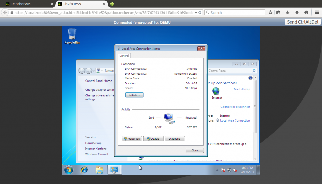322x184 pixels.
Task: Click the forward arrow in Control Panel window
Action: tap(88, 71)
